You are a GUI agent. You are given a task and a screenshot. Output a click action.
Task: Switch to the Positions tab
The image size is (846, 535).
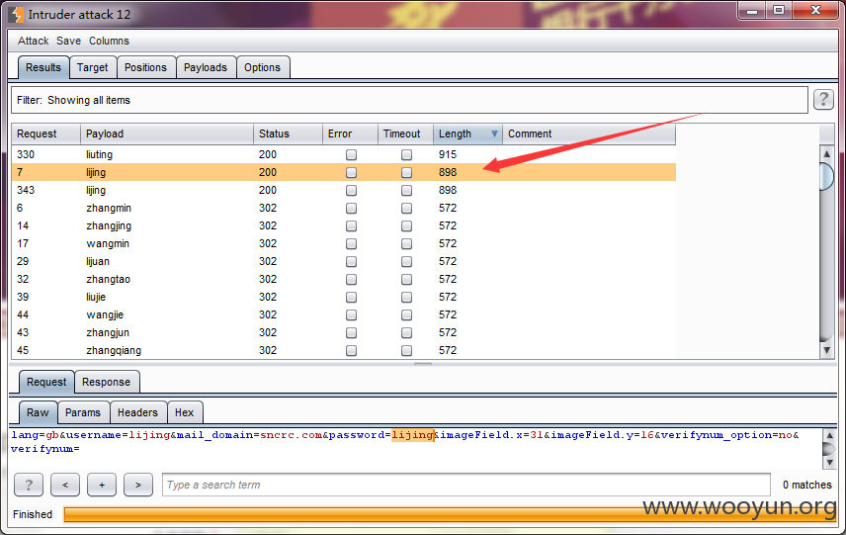click(x=145, y=67)
